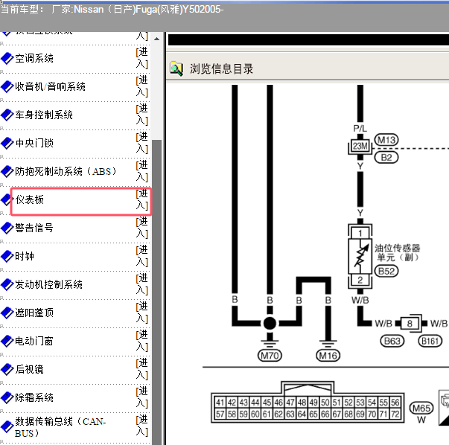
Task: Click the book icon beside 收音机/音响系统
Action: tap(7, 87)
